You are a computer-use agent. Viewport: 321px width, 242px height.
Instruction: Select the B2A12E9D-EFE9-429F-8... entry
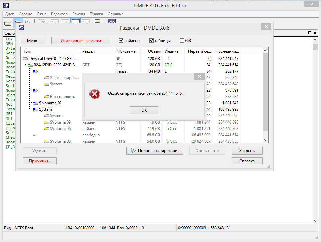point(56,65)
